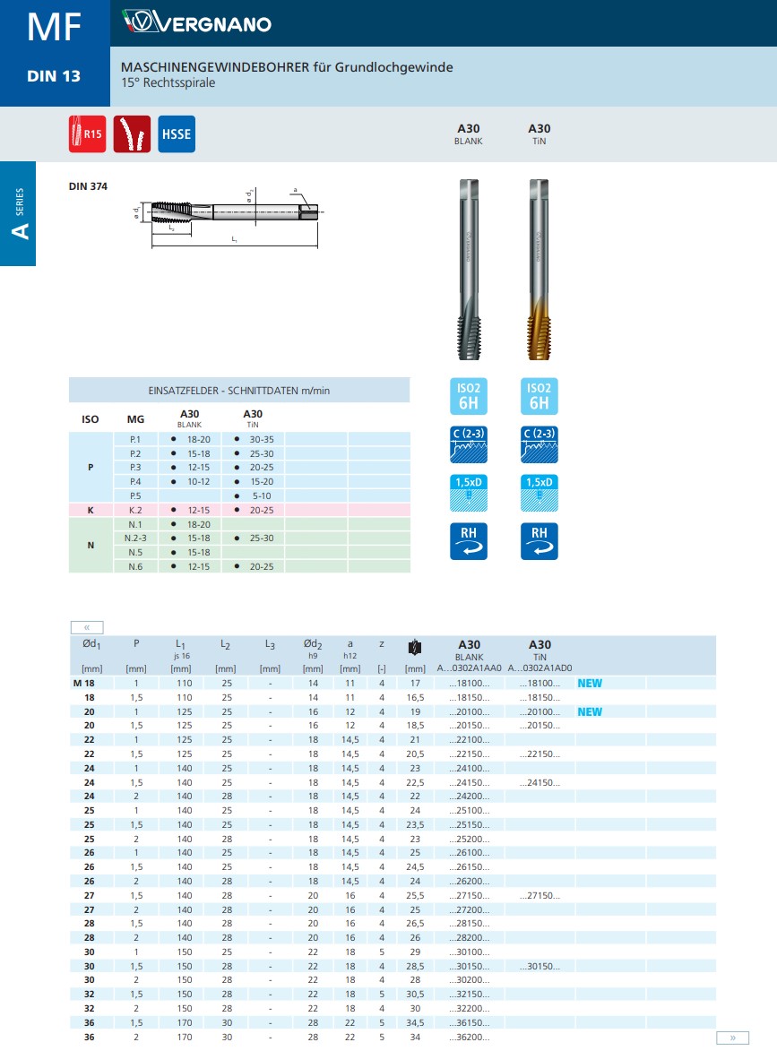777x1051 pixels.
Task: Click the ISO2 6H icon under TiN
Action: (x=539, y=396)
